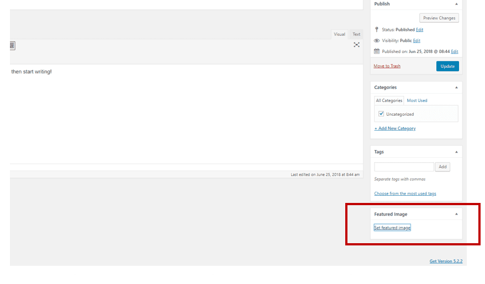Click the published date calendar icon
The image size is (485, 284).
click(376, 51)
